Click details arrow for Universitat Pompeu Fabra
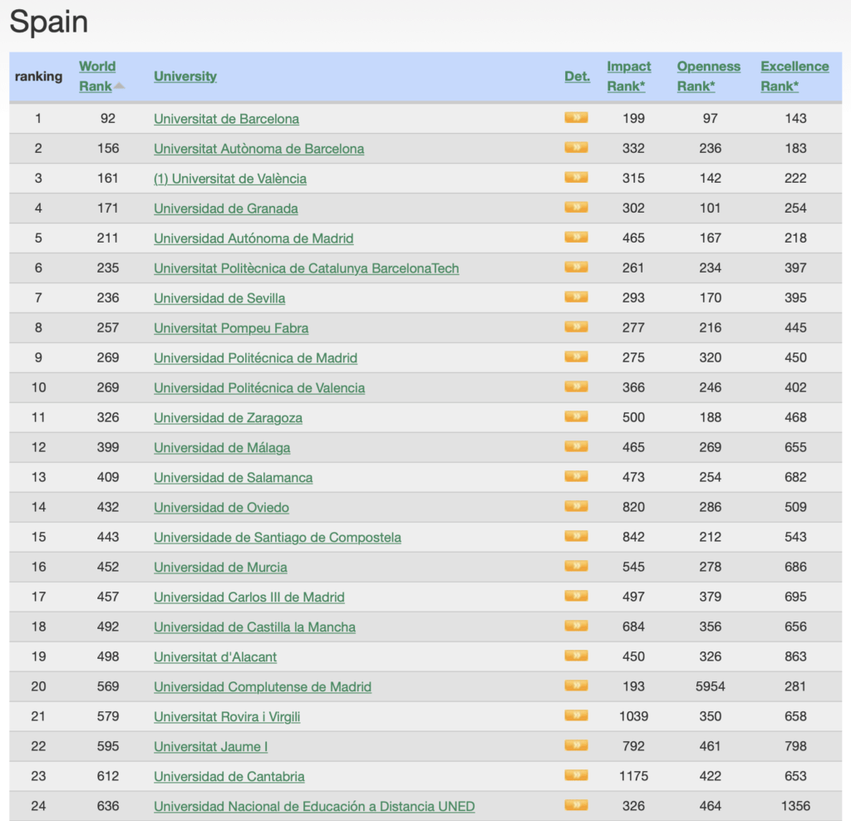Screen dimensions: 851x821 tap(576, 327)
